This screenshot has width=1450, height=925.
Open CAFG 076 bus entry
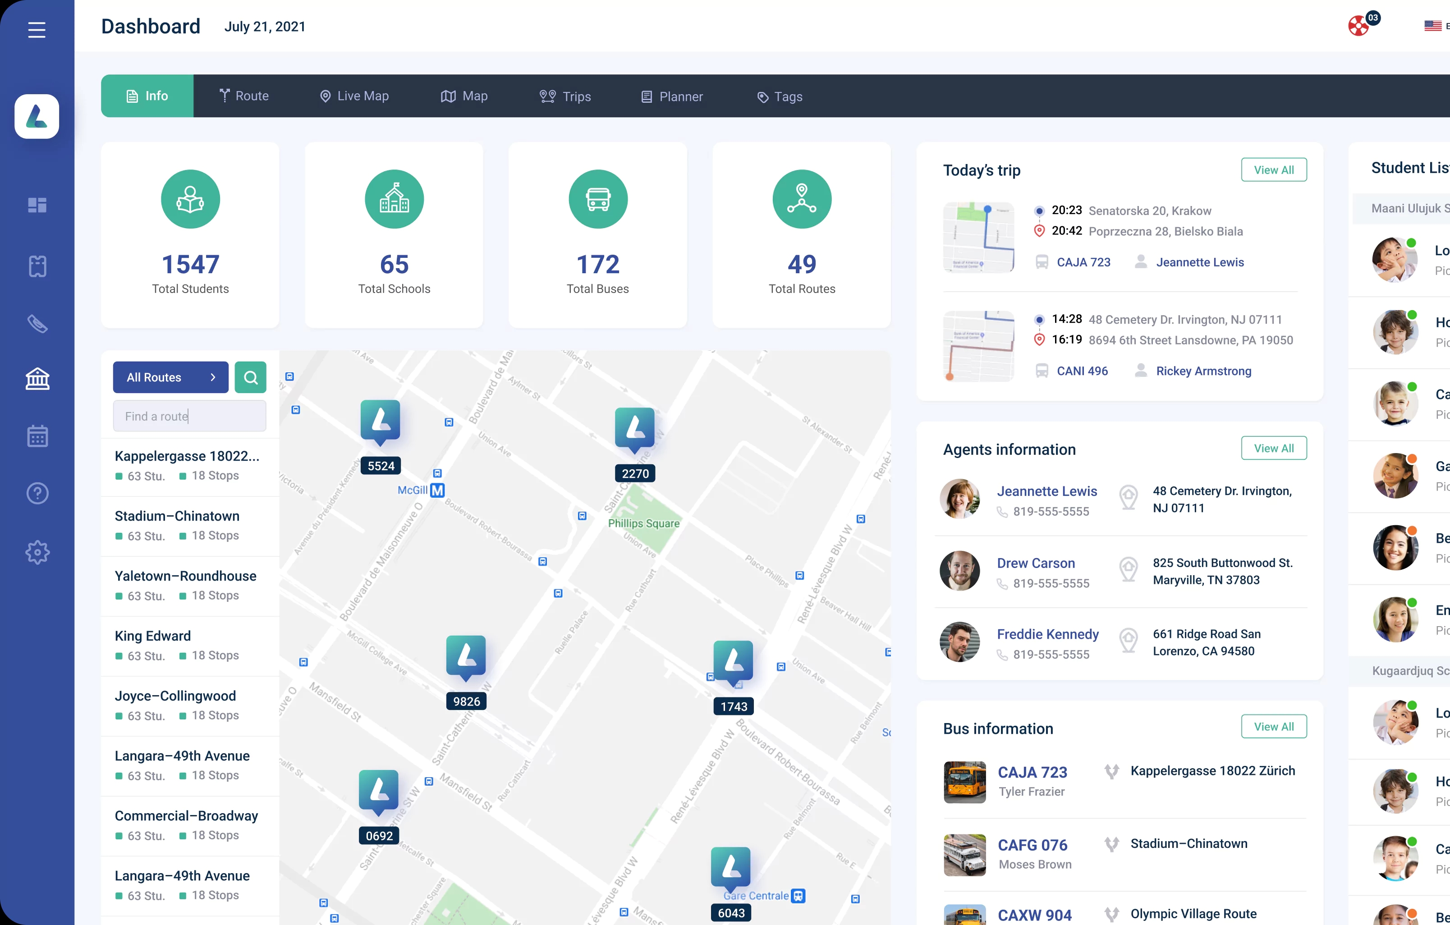pos(1032,845)
